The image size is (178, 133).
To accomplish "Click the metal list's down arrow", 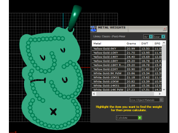I will click(x=164, y=89).
